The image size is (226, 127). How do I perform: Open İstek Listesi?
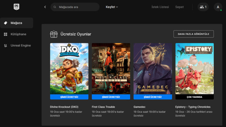(x=160, y=7)
